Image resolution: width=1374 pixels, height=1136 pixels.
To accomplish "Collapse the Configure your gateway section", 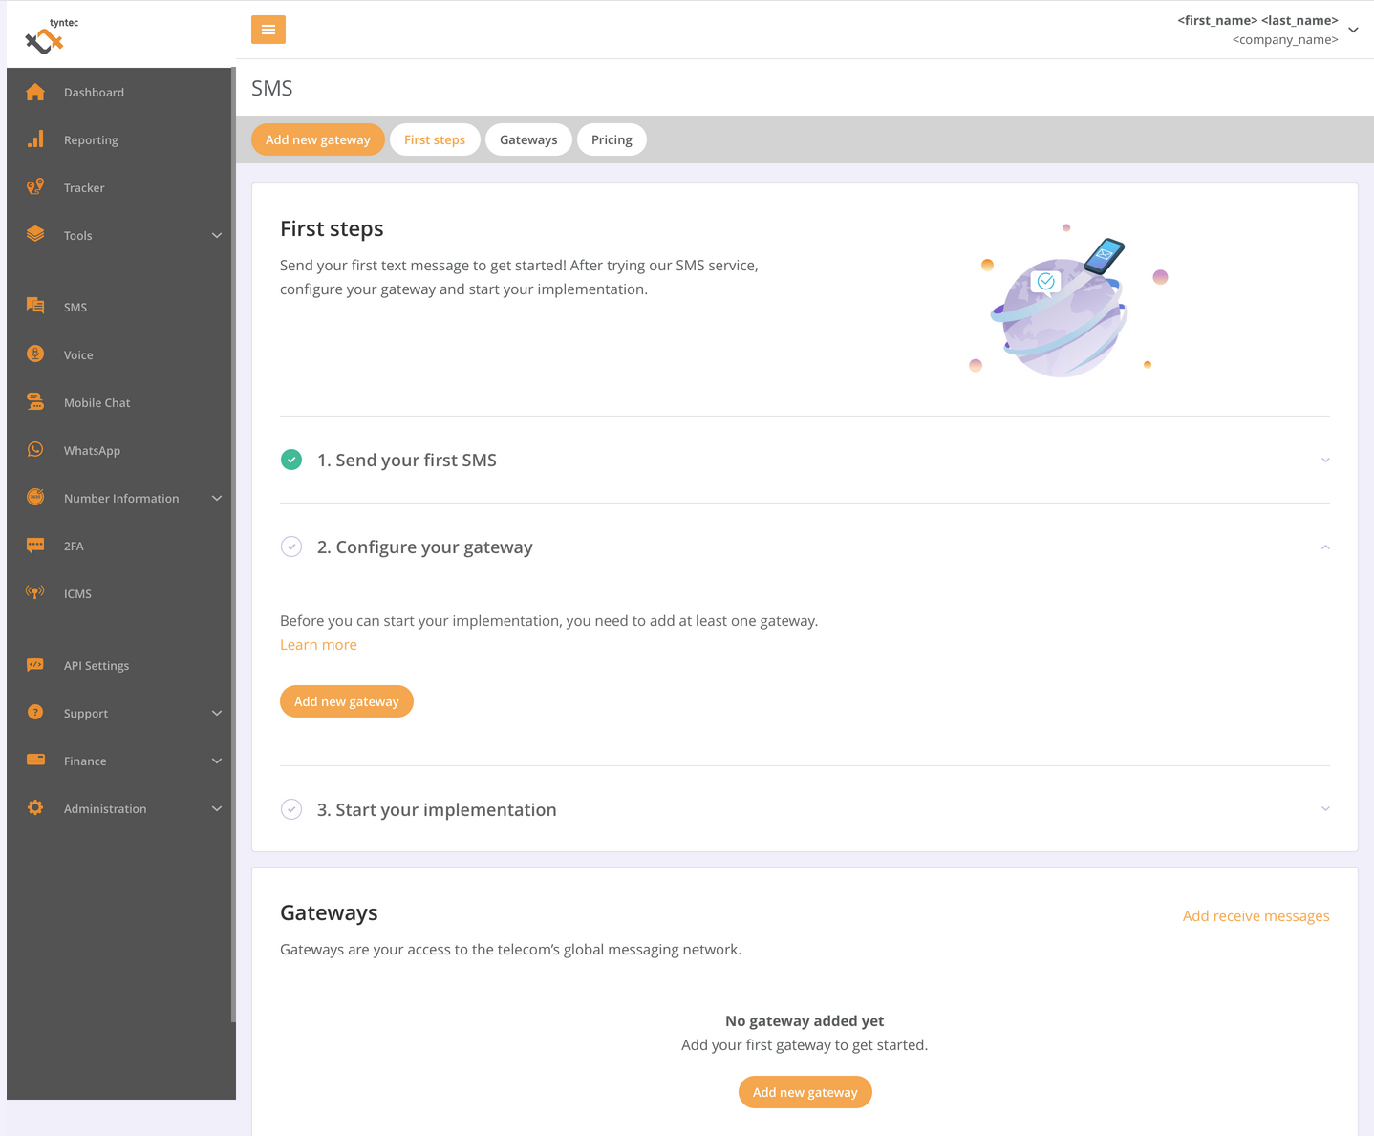I will pos(1325,547).
